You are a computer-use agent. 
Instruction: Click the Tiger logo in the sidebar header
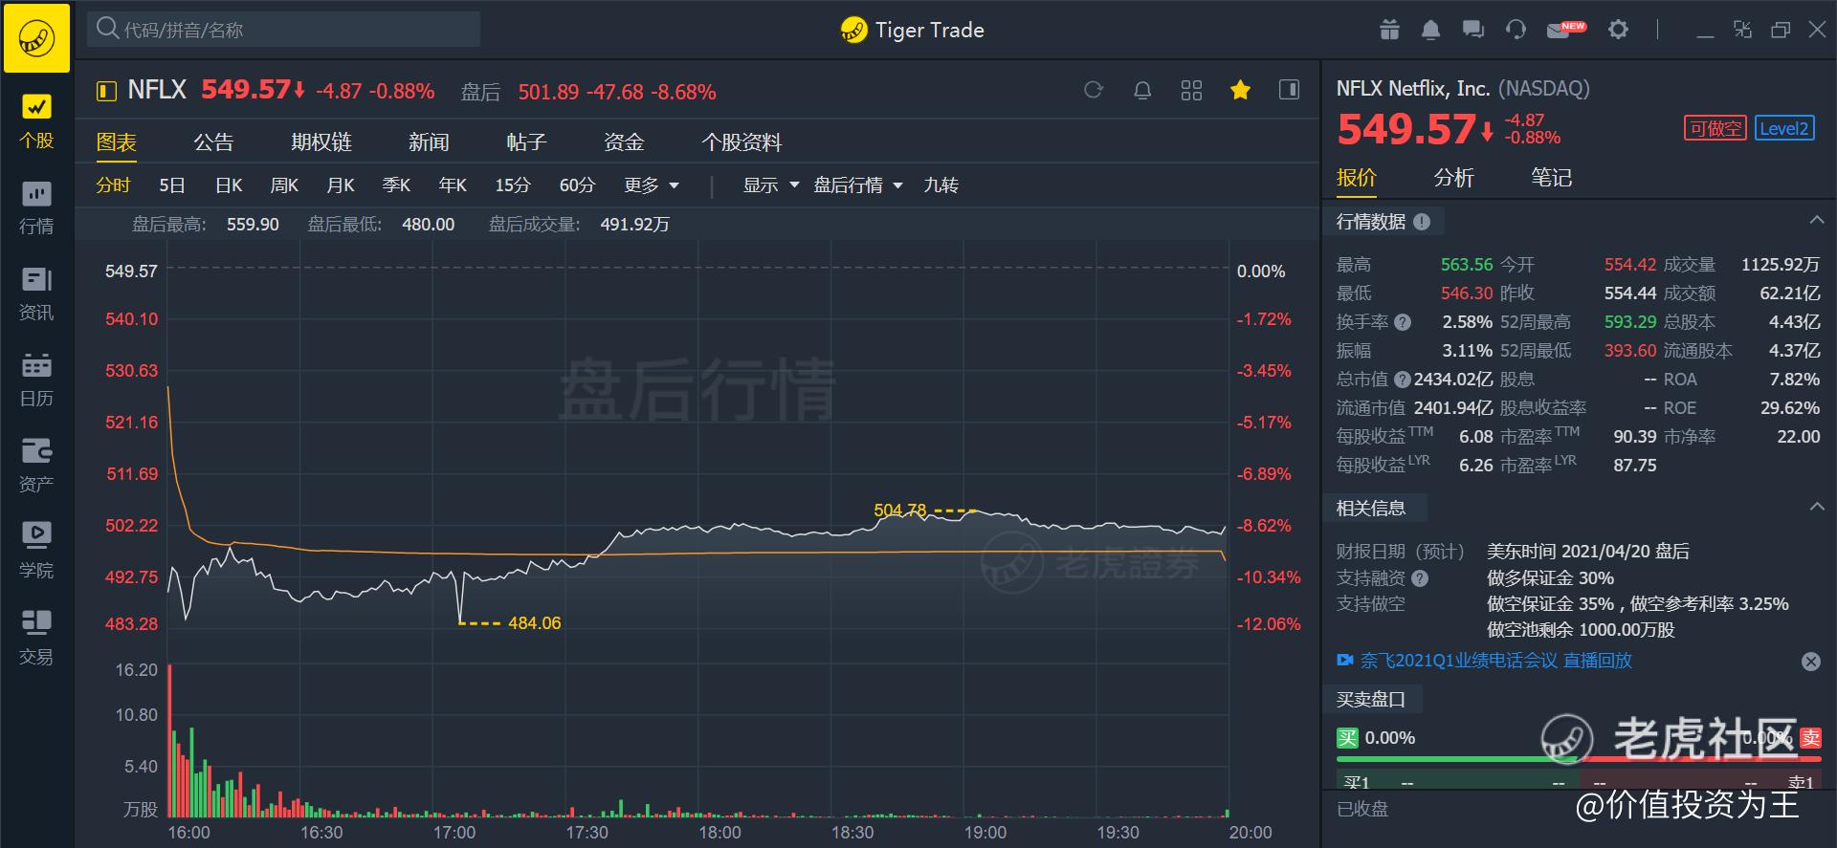pos(36,38)
